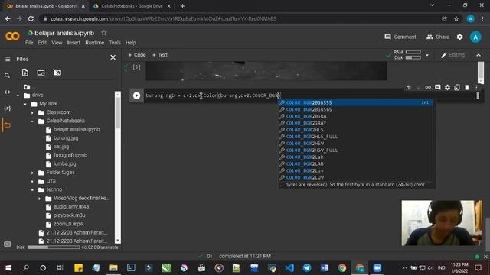Viewport: 490px width, 275px height.
Task: Refresh the Files folder view
Action: (41, 73)
